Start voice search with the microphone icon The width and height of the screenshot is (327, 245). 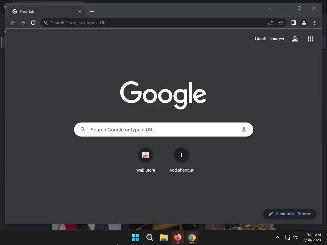[x=244, y=130]
